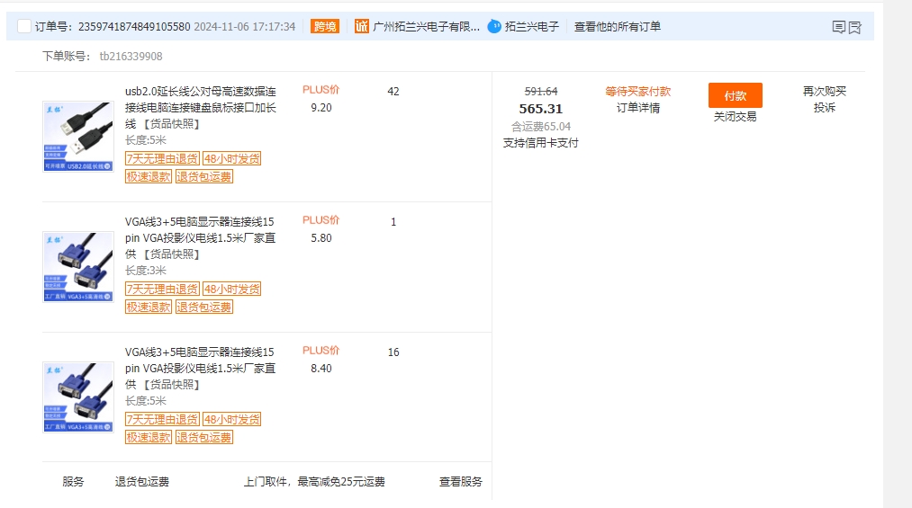Click the order memo note icon

point(838,27)
